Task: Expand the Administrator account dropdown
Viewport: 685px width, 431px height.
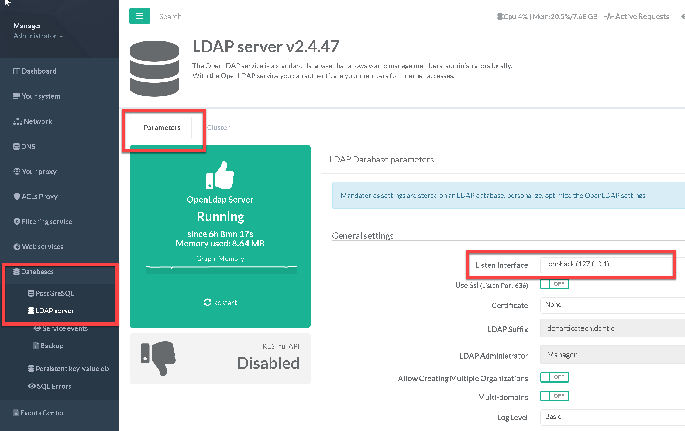Action: pyautogui.click(x=38, y=36)
